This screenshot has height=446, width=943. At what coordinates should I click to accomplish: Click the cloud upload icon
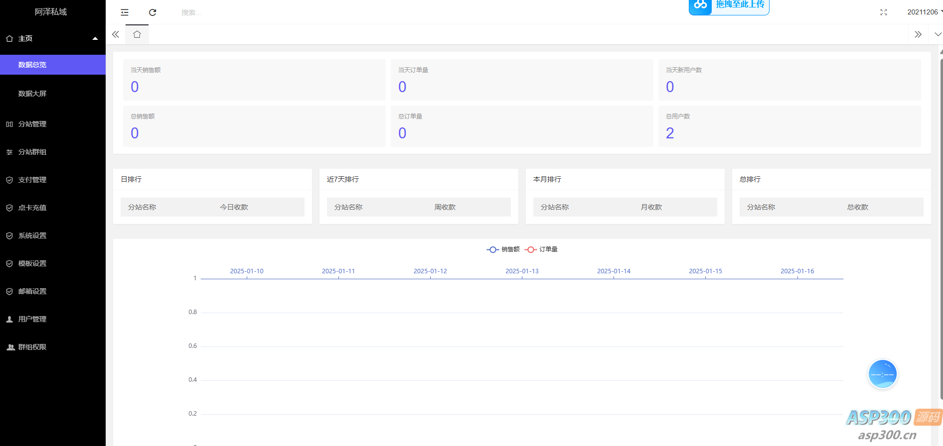coord(700,5)
